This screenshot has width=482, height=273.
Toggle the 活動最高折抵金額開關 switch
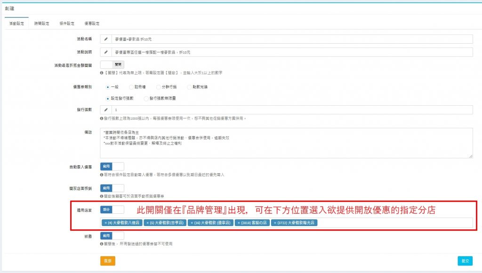click(112, 64)
